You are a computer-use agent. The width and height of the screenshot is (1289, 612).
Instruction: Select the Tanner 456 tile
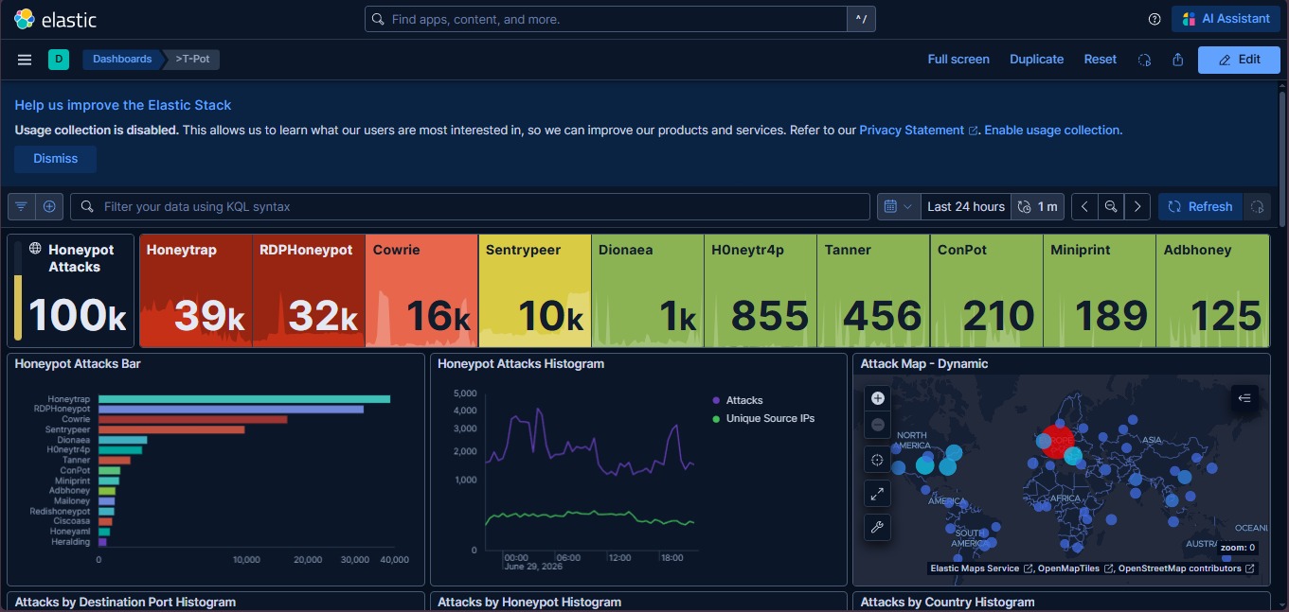873,291
